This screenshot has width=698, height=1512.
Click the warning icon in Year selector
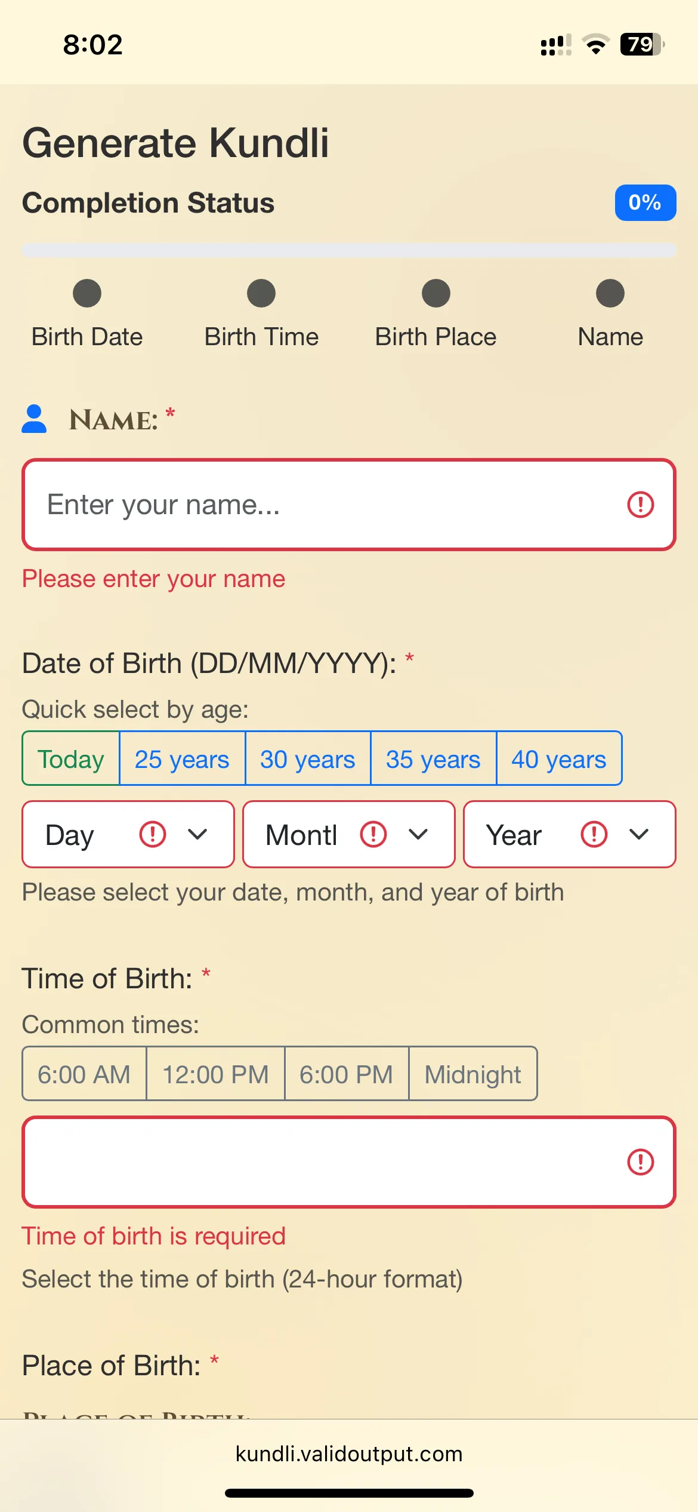click(594, 834)
